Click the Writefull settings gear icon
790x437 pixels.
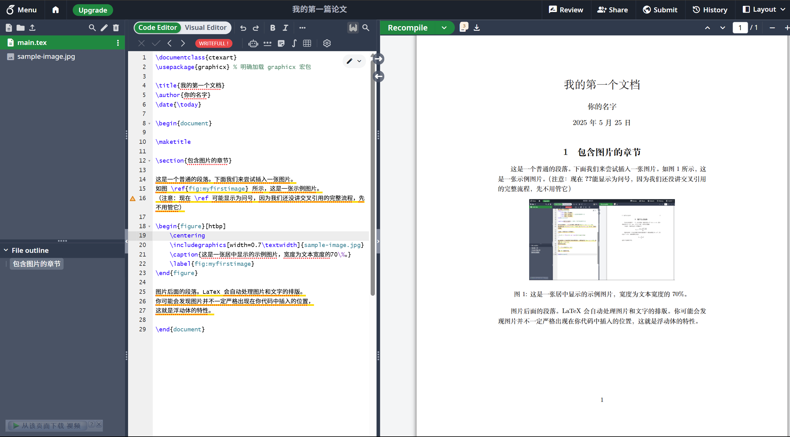pyautogui.click(x=327, y=43)
